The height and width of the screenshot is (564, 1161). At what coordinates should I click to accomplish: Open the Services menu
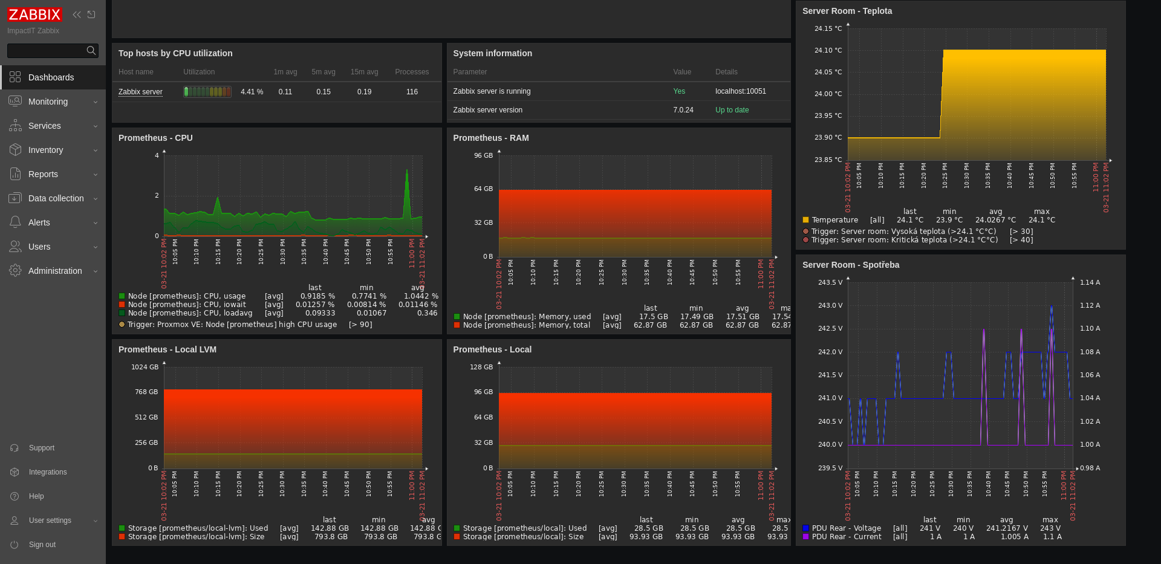click(44, 126)
